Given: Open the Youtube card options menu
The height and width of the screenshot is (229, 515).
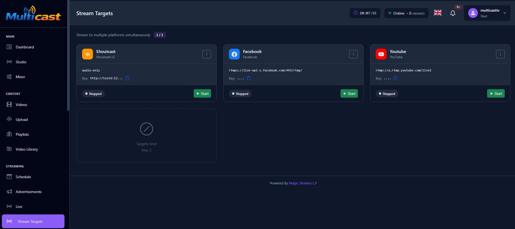Looking at the screenshot, I should [x=500, y=54].
